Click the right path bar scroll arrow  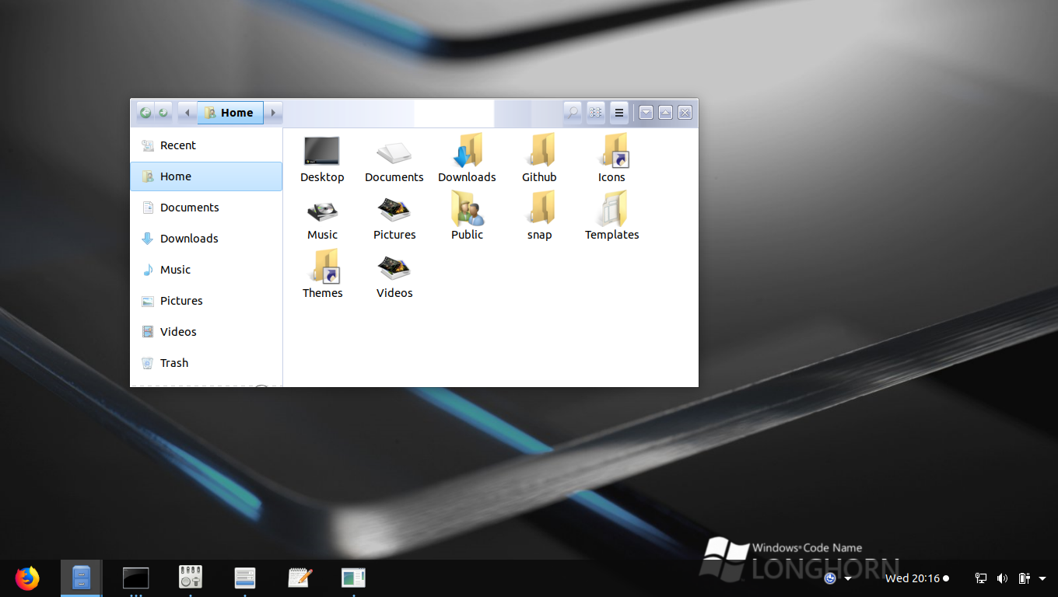[273, 113]
